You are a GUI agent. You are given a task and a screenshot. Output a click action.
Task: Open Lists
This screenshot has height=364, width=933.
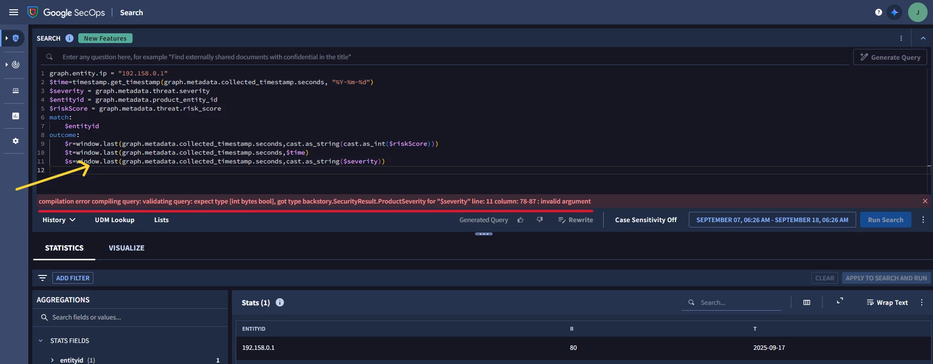161,220
